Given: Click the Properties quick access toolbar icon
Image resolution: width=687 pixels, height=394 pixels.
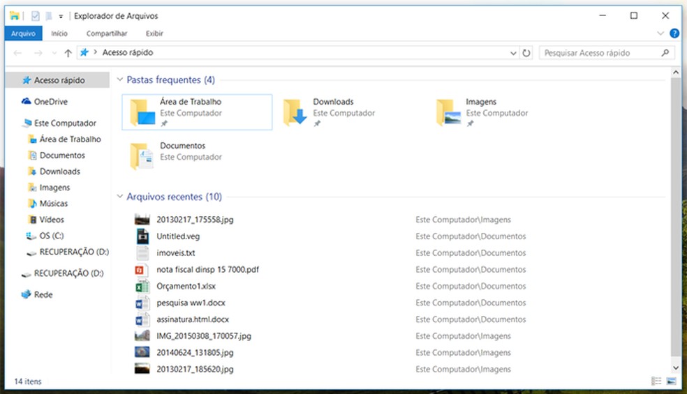Looking at the screenshot, I should point(36,16).
